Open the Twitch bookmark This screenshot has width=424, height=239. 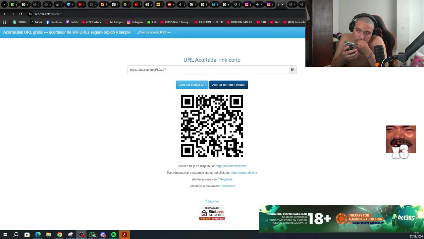72,22
